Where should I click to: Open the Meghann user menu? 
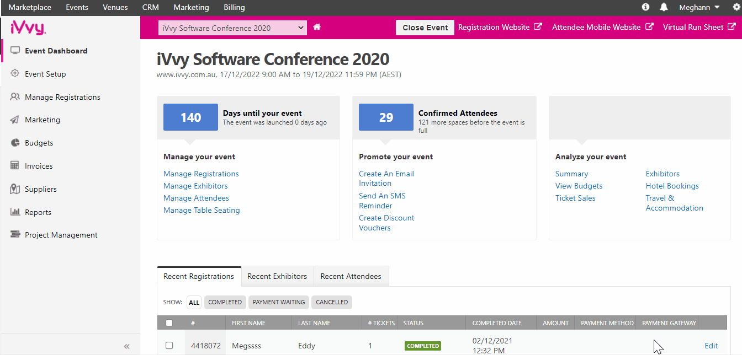tap(699, 8)
